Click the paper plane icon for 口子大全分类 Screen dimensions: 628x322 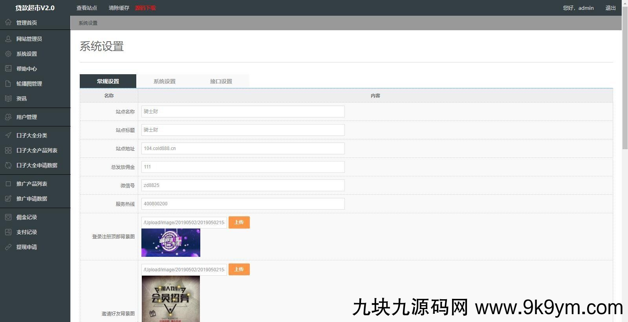click(x=8, y=135)
